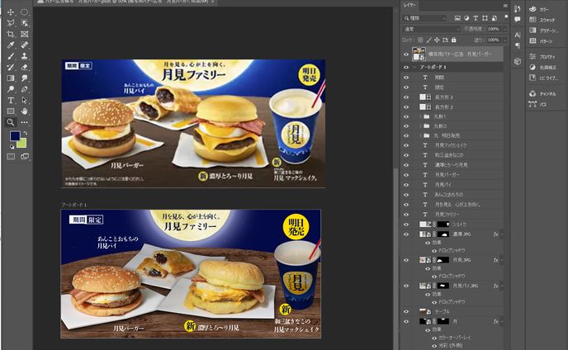The width and height of the screenshot is (568, 350).
Task: Open the green background color picker
Action: [x=22, y=144]
